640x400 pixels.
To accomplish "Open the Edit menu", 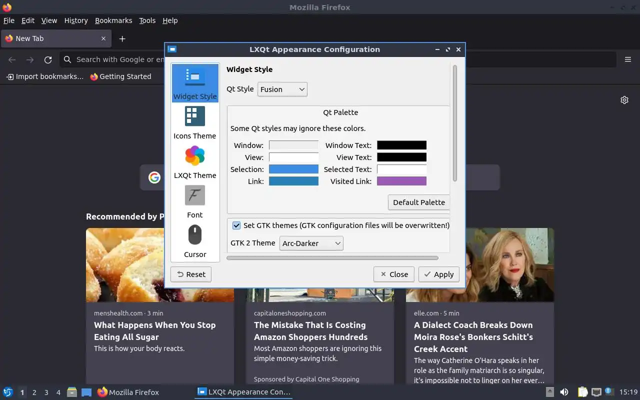I will 28,20.
